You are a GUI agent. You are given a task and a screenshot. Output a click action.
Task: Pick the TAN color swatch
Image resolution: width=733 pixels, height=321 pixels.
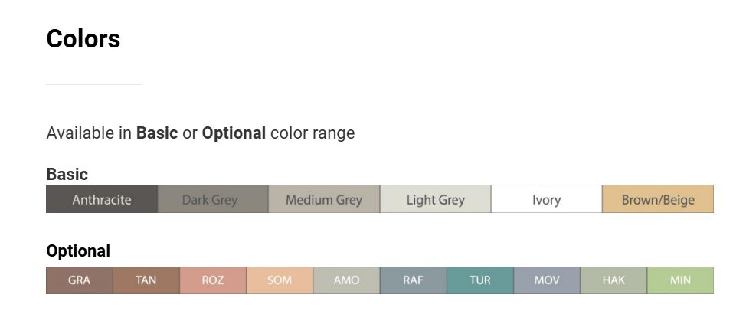(x=146, y=280)
